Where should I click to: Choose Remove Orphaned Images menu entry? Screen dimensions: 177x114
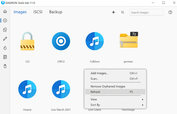coord(115,87)
